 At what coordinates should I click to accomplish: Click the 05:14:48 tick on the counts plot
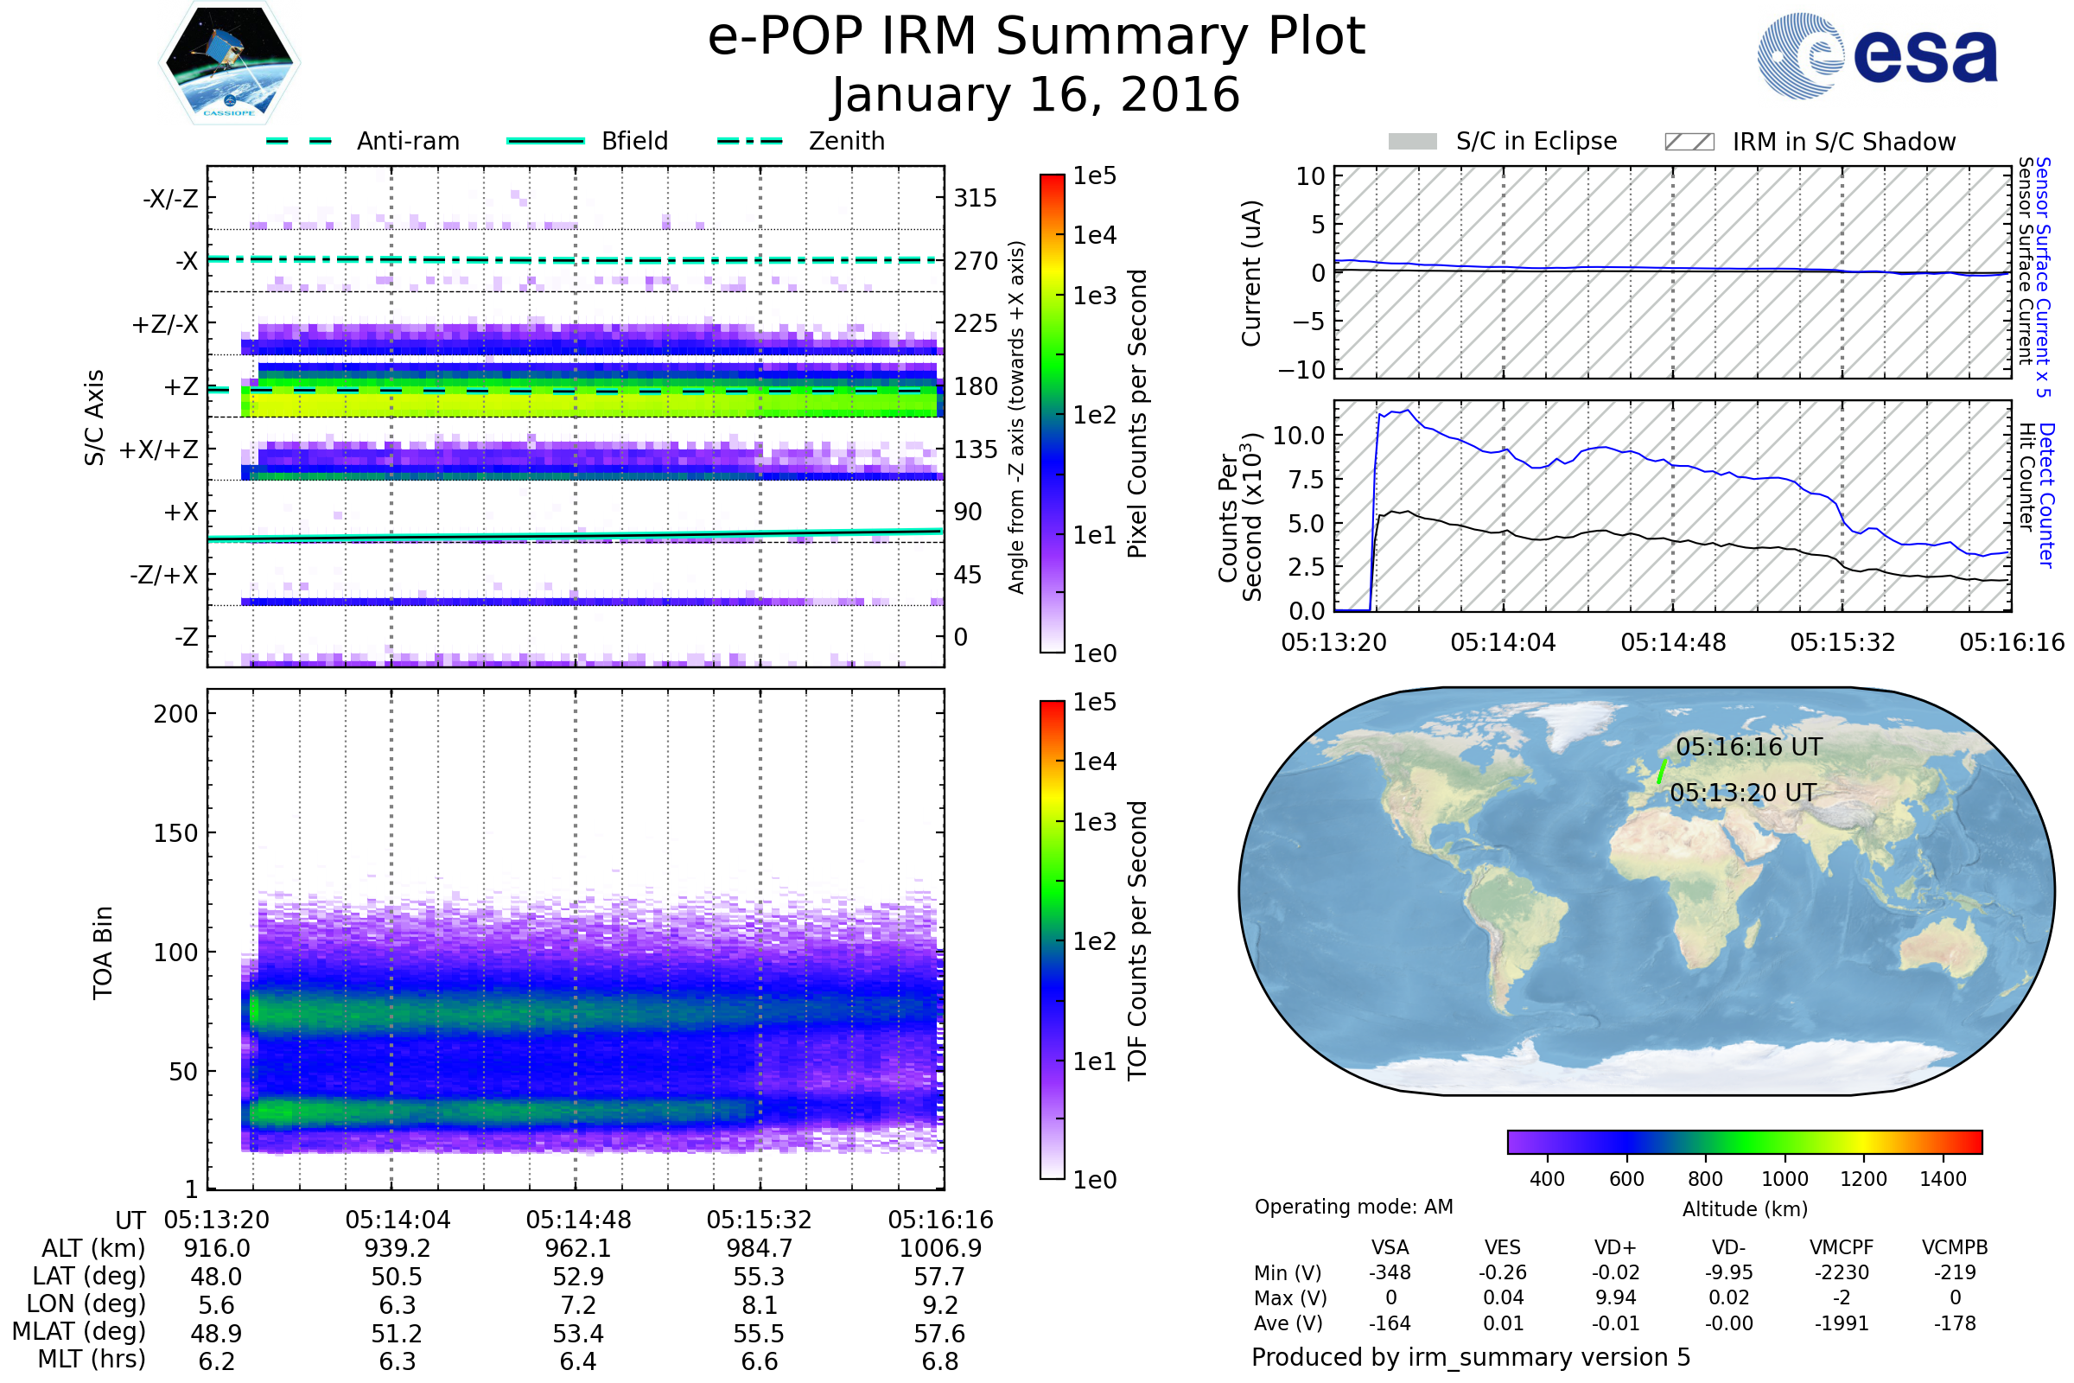click(x=1673, y=642)
